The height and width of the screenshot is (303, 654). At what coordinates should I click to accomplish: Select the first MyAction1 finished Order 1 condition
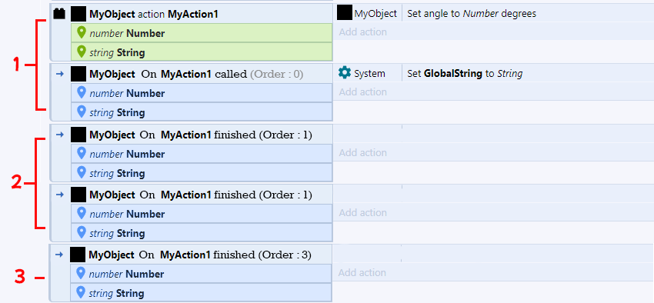coord(202,135)
